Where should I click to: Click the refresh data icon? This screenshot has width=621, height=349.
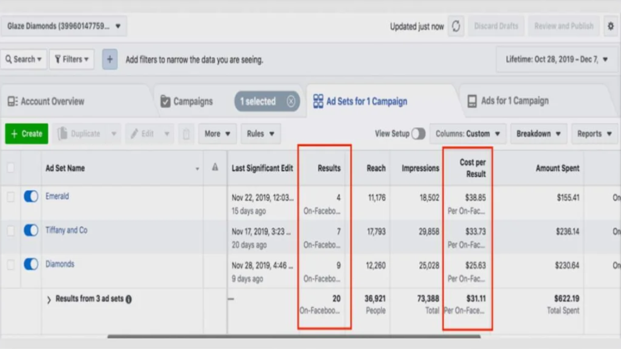click(456, 26)
